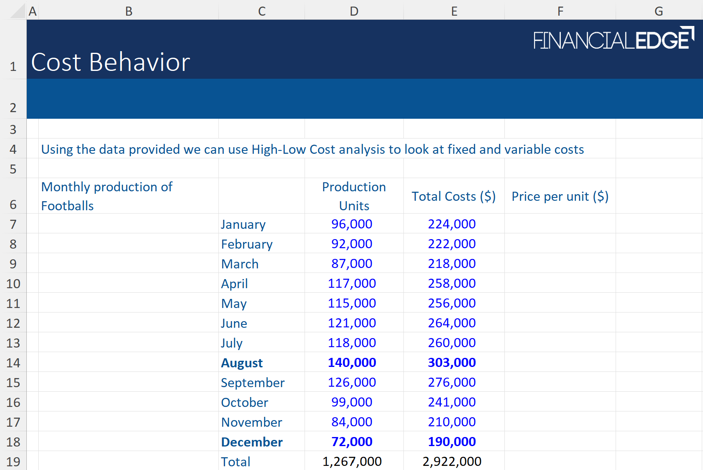Image resolution: width=703 pixels, height=470 pixels.
Task: Select row 14 by clicking its row number
Action: [x=14, y=363]
